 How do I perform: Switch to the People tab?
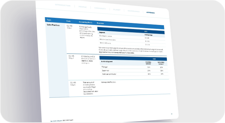click(x=82, y=7)
